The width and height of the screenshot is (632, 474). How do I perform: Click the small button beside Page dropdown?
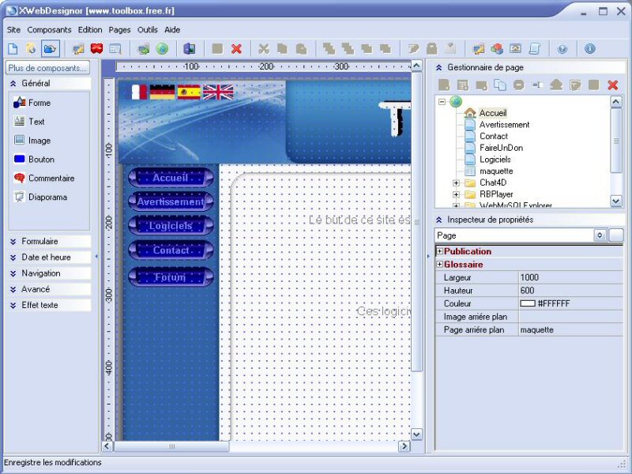616,235
